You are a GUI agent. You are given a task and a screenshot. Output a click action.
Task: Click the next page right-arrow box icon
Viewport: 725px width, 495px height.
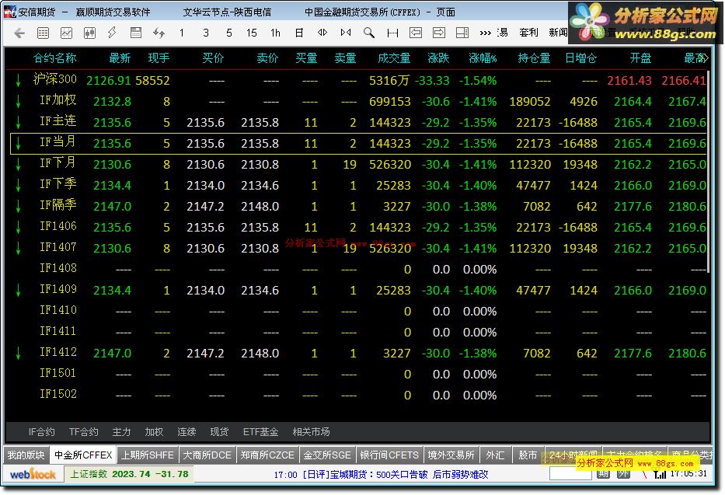[x=439, y=33]
